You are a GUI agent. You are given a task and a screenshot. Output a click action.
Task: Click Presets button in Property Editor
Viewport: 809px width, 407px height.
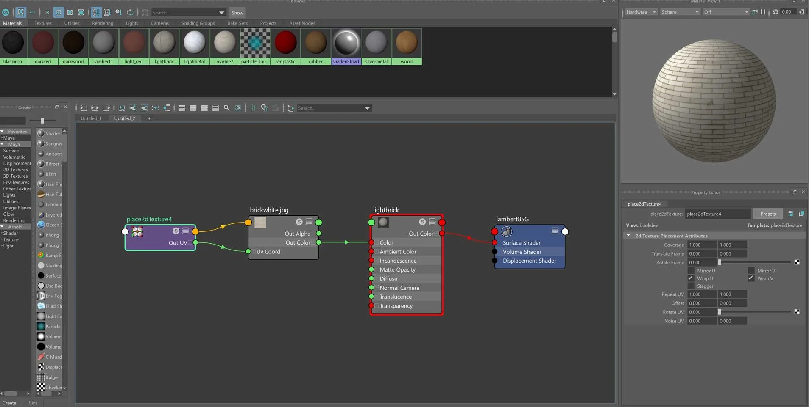(x=768, y=214)
